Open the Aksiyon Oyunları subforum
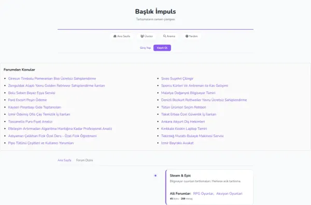 pyautogui.click(x=229, y=194)
